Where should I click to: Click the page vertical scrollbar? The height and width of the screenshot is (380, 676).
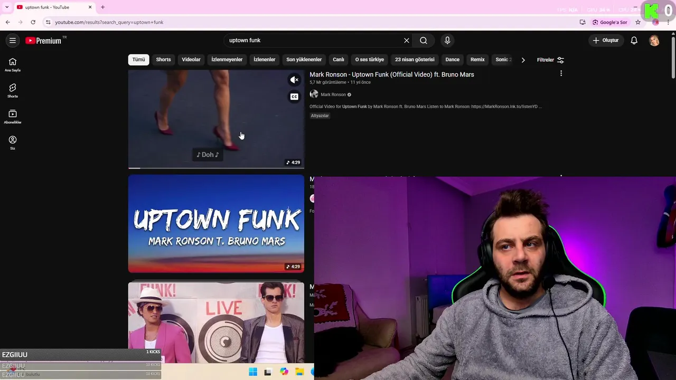pyautogui.click(x=673, y=58)
